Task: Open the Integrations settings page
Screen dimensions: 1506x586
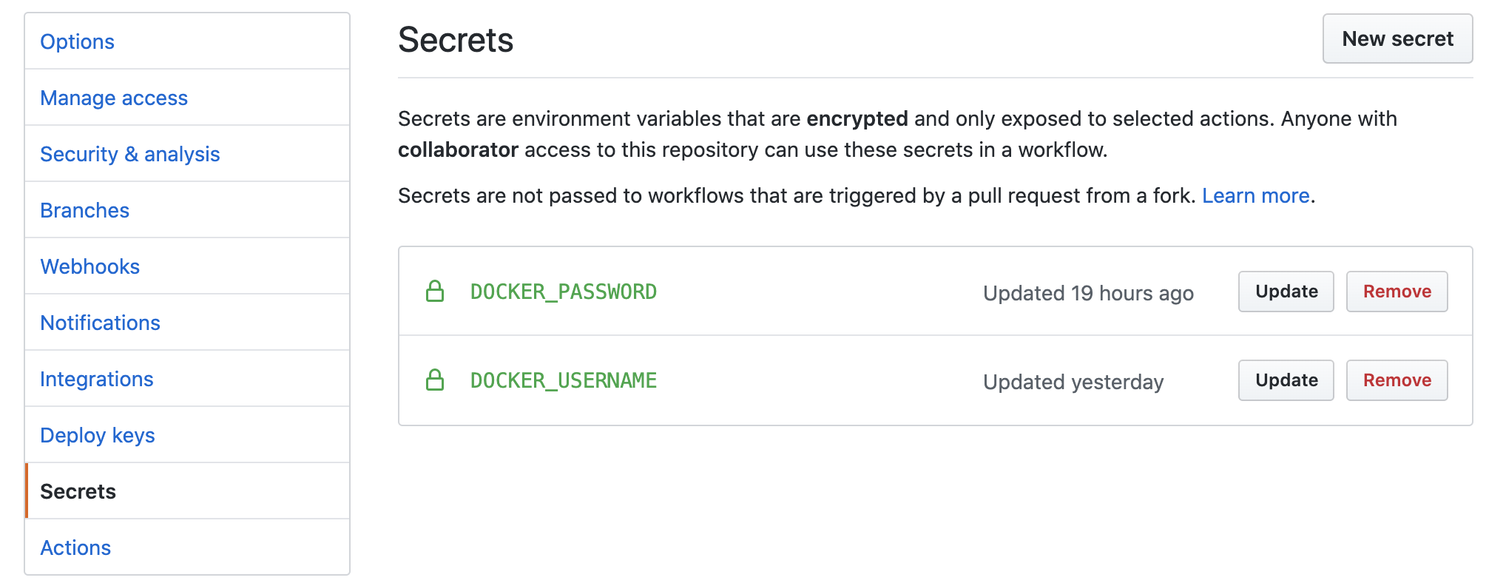Action: pos(97,379)
